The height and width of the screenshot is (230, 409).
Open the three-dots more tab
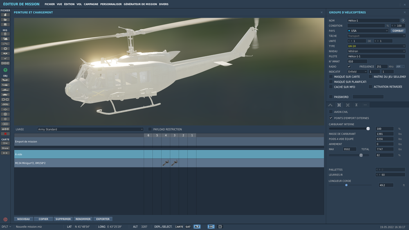click(x=365, y=105)
